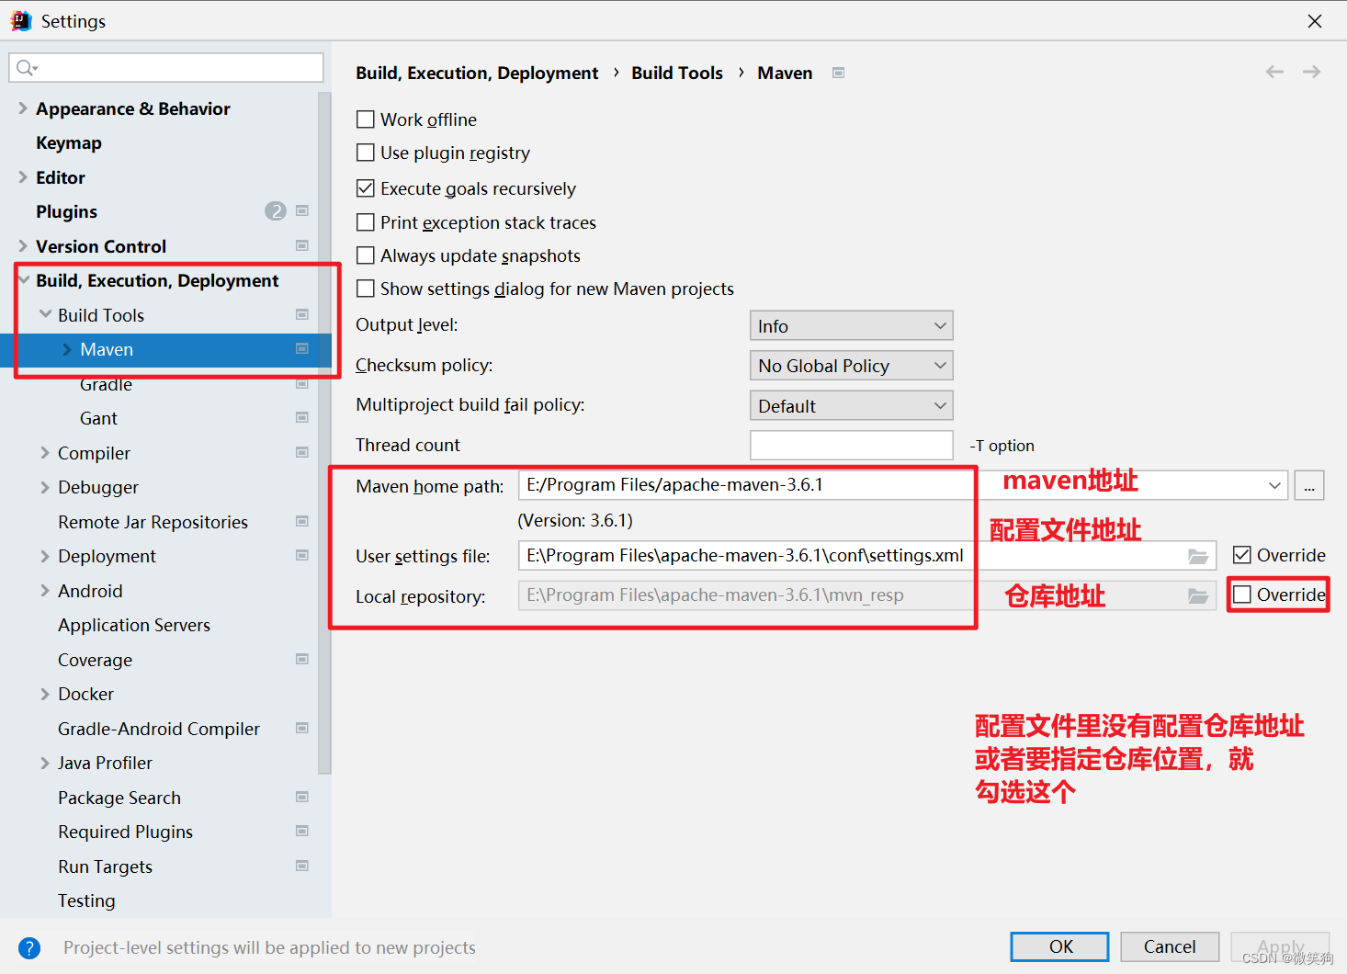Viewport: 1347px width, 974px height.
Task: Click the help question mark icon
Action: (x=29, y=947)
